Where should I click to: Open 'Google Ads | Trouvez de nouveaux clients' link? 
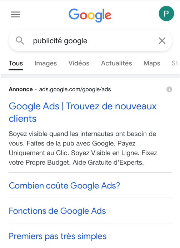point(82,113)
